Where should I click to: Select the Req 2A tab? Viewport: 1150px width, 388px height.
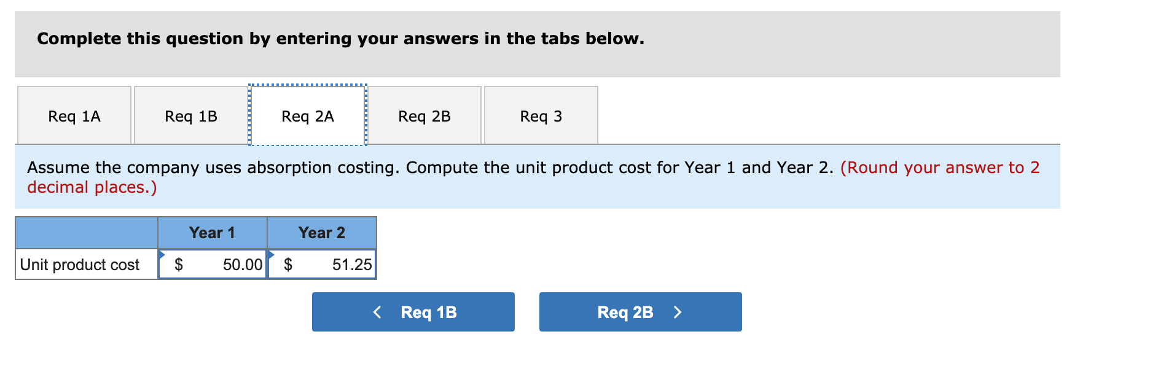click(307, 116)
